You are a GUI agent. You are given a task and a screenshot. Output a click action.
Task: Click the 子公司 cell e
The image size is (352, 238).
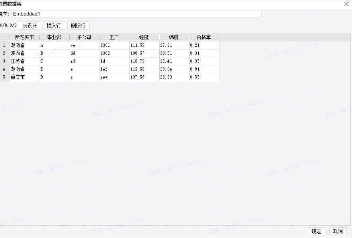point(85,69)
